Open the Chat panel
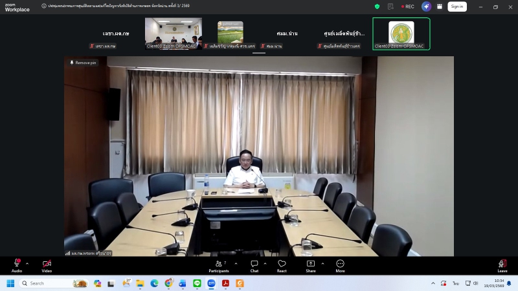The width and height of the screenshot is (518, 291). (x=254, y=264)
